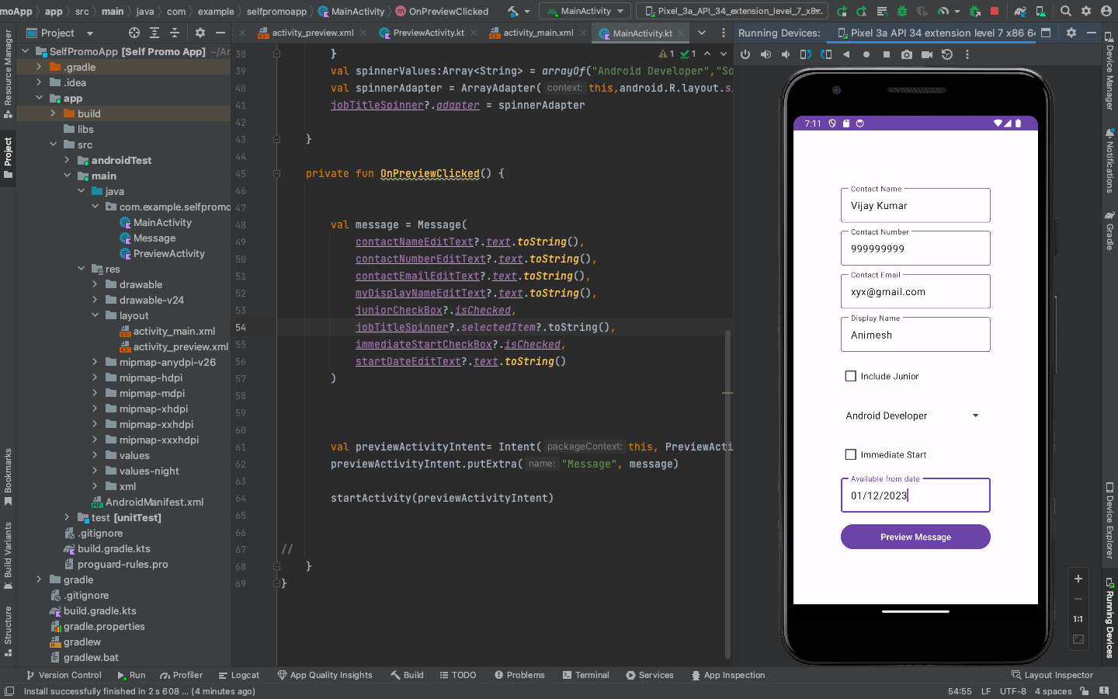The image size is (1118, 699).
Task: Open Project view type dropdown
Action: click(x=61, y=33)
